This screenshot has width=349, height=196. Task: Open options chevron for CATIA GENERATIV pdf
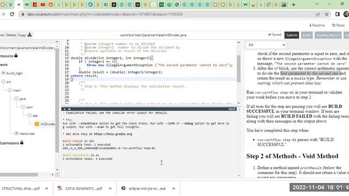pos(110,188)
